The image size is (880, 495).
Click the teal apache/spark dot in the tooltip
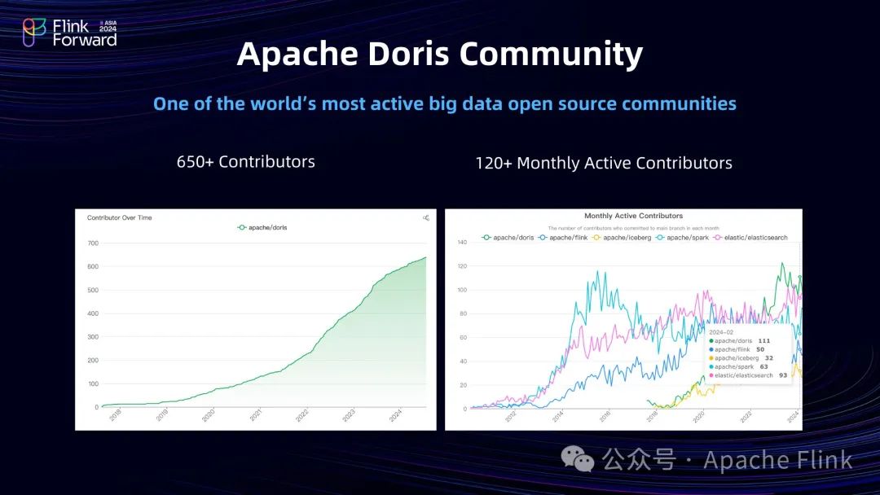(711, 366)
